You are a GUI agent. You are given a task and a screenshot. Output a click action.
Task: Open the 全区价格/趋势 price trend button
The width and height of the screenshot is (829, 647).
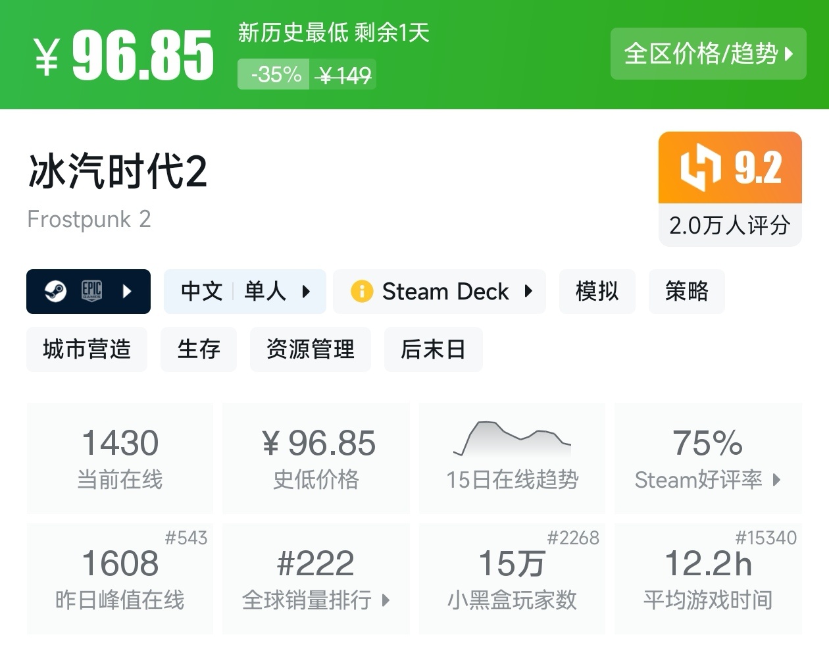coord(708,53)
